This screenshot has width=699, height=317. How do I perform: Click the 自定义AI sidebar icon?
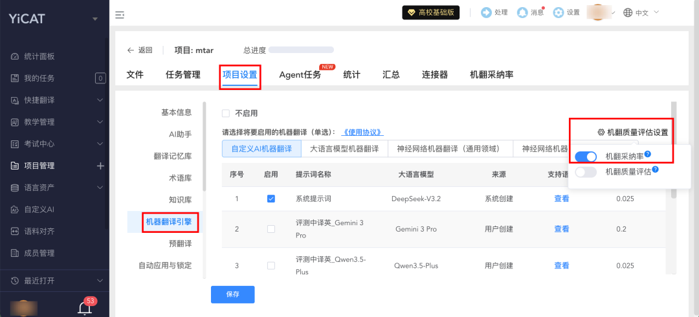(15, 210)
